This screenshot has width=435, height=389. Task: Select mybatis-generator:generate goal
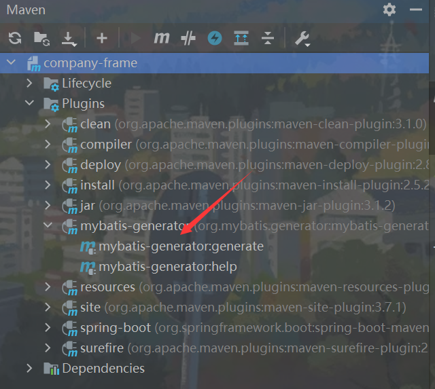(x=181, y=246)
